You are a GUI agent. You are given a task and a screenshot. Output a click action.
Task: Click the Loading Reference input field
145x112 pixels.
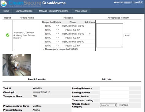tap(115, 88)
